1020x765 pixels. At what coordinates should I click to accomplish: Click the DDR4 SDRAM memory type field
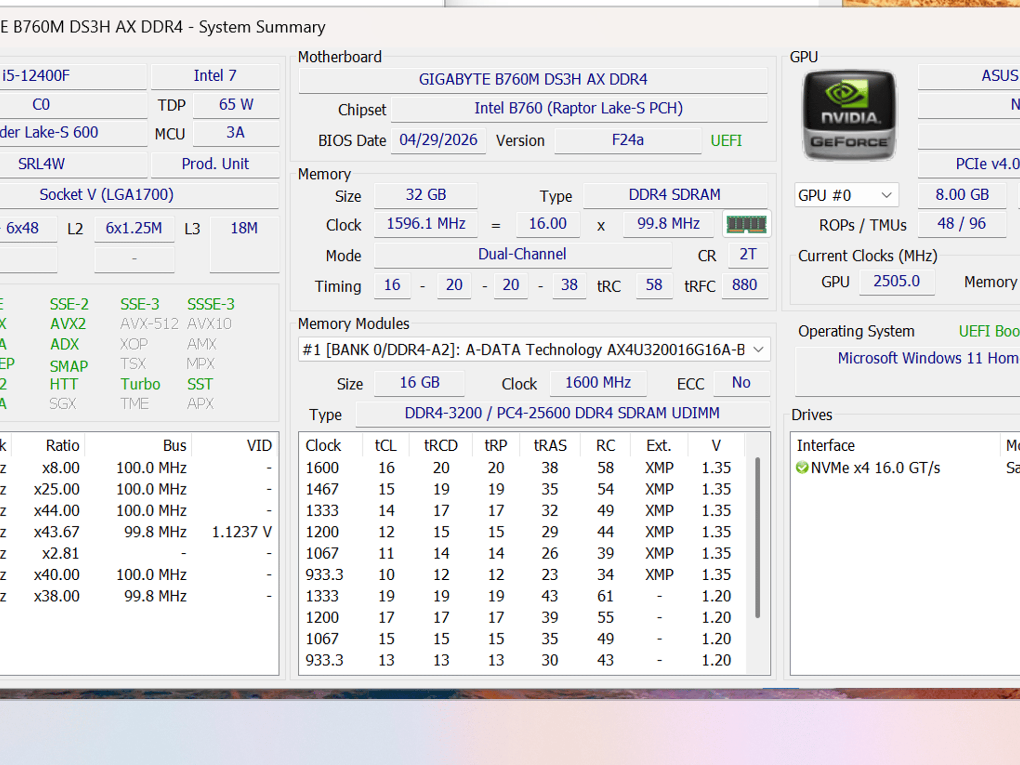[675, 195]
